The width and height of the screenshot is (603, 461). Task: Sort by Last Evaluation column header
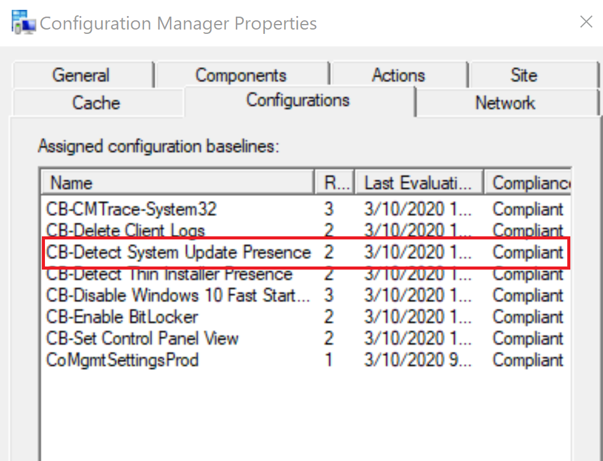(x=419, y=183)
